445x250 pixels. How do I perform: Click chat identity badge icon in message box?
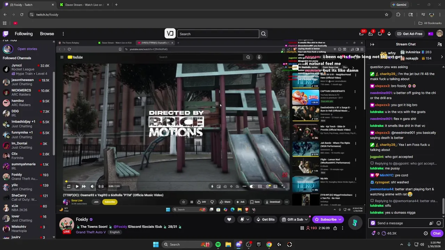[x=373, y=223]
